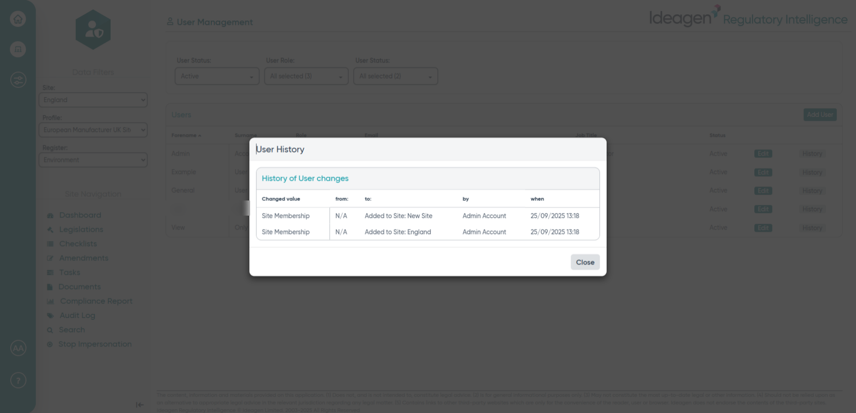Open User Role dropdown All selected (3)
The width and height of the screenshot is (856, 413).
click(306, 76)
